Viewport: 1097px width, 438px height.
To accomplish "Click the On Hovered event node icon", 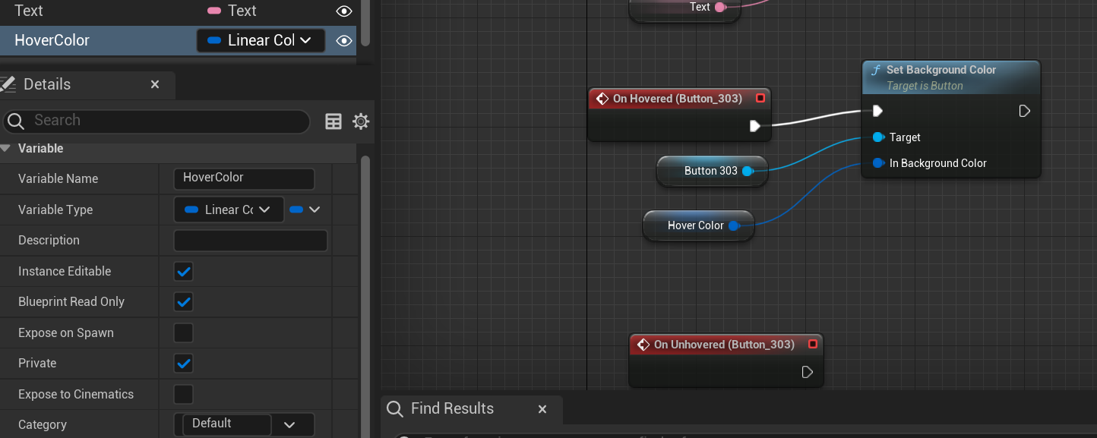I will coord(602,99).
